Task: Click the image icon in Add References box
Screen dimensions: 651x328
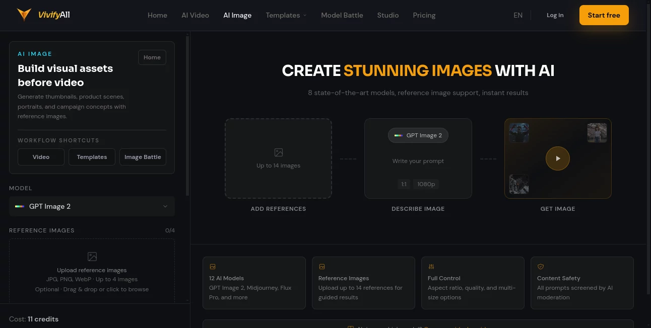Action: [278, 152]
